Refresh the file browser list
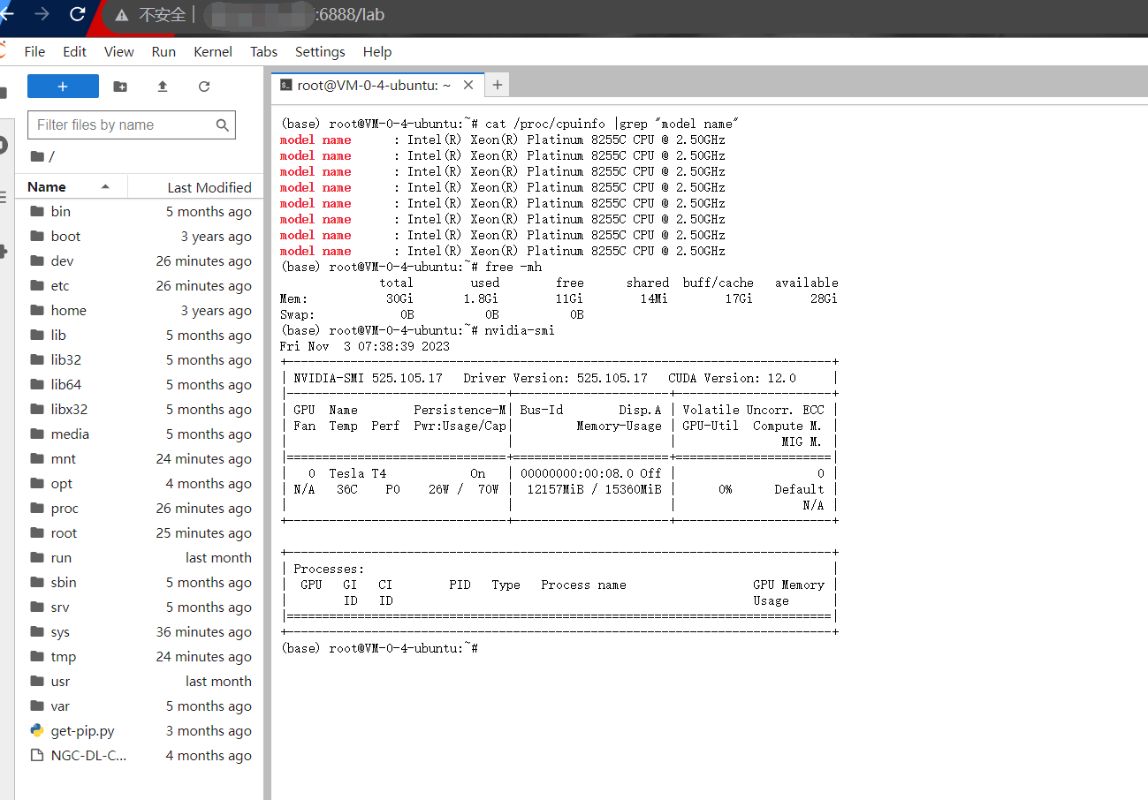 [204, 86]
